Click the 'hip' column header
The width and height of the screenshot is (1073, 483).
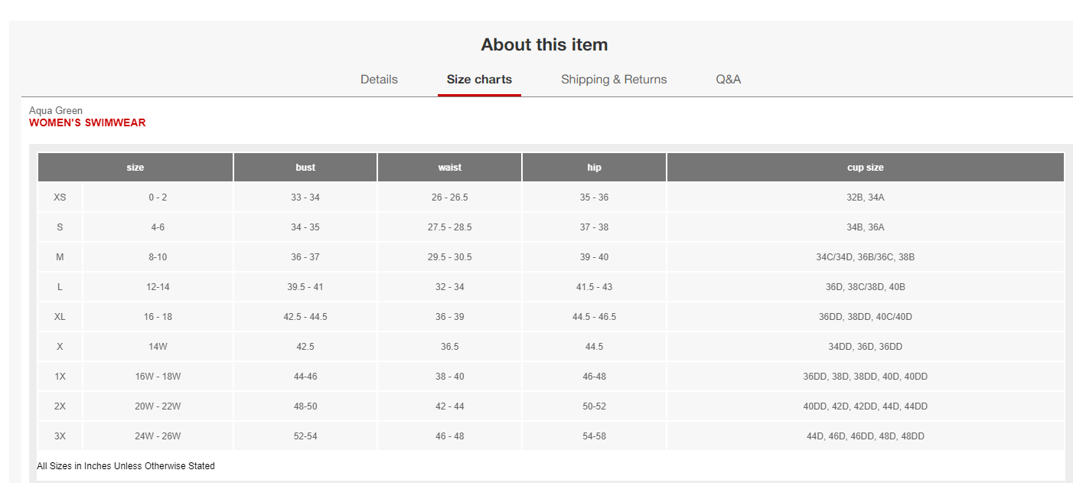click(x=595, y=168)
